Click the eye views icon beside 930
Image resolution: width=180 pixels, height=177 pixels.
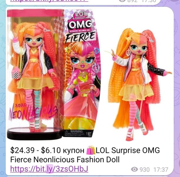coord(134,169)
